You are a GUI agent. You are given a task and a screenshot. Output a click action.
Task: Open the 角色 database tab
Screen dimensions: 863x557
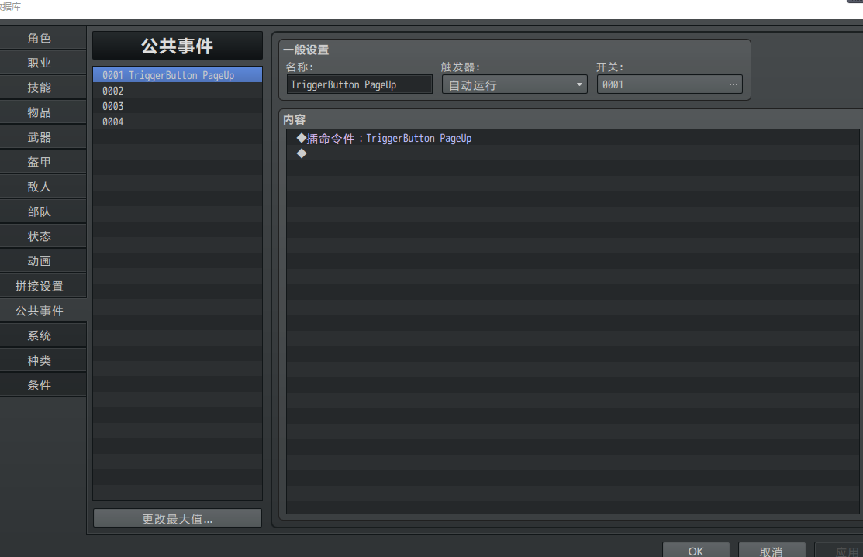[x=43, y=38]
